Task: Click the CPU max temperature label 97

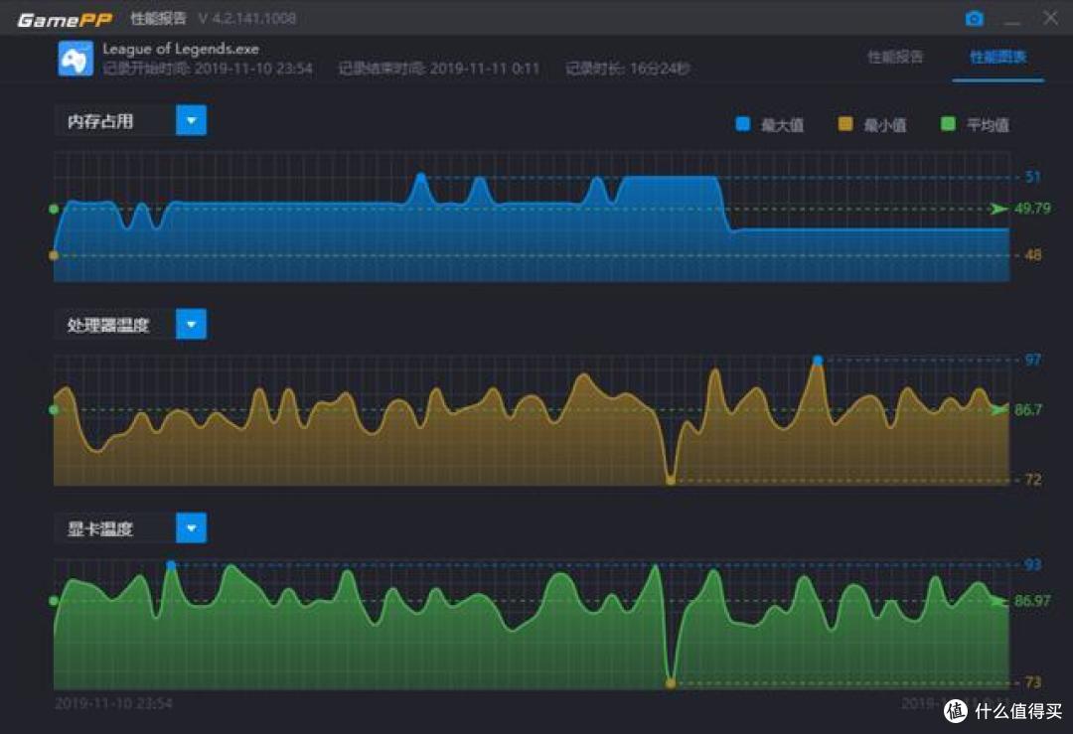Action: coord(1032,360)
